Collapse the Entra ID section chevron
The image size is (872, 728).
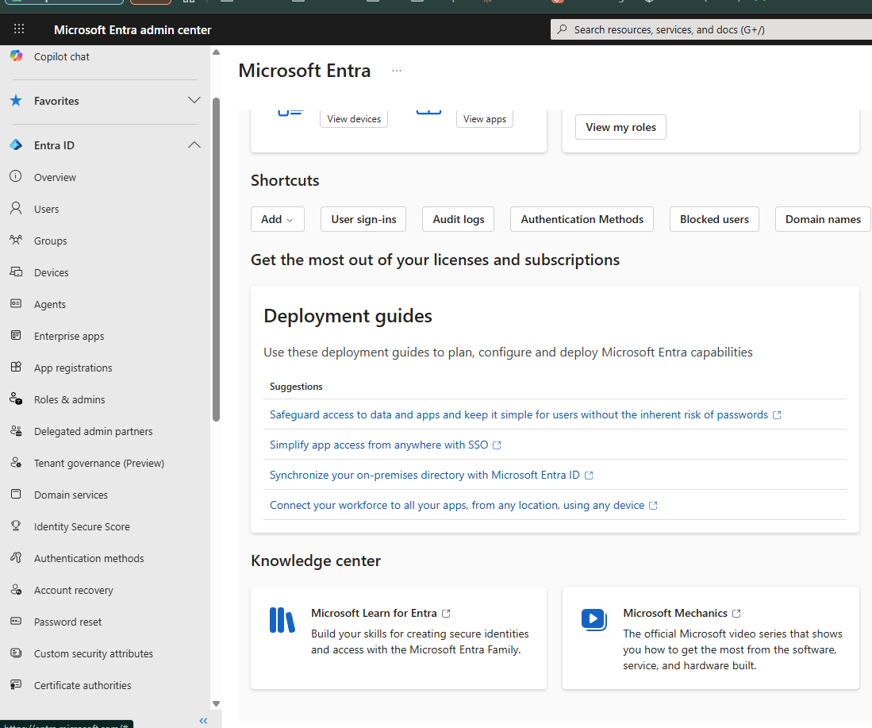pyautogui.click(x=194, y=144)
